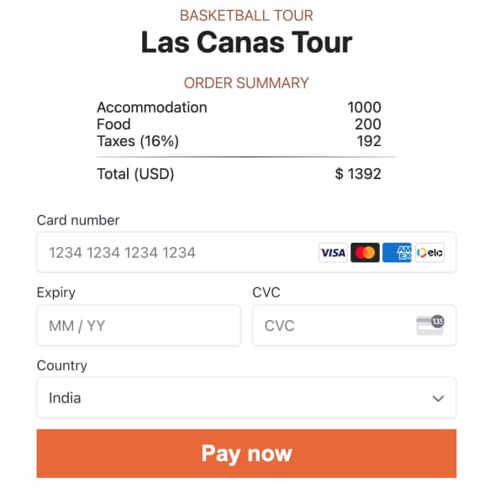Expand country list via chevron arrow
The image size is (495, 494).
coord(438,398)
